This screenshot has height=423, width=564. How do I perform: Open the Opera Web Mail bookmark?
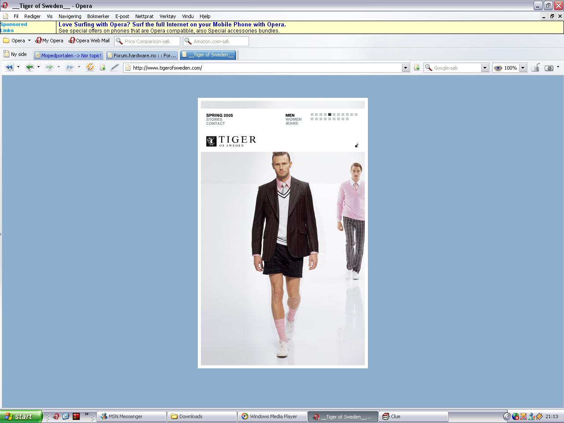pyautogui.click(x=89, y=41)
